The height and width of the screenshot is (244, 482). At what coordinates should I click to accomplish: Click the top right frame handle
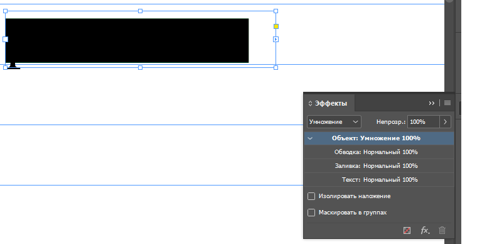pyautogui.click(x=276, y=11)
